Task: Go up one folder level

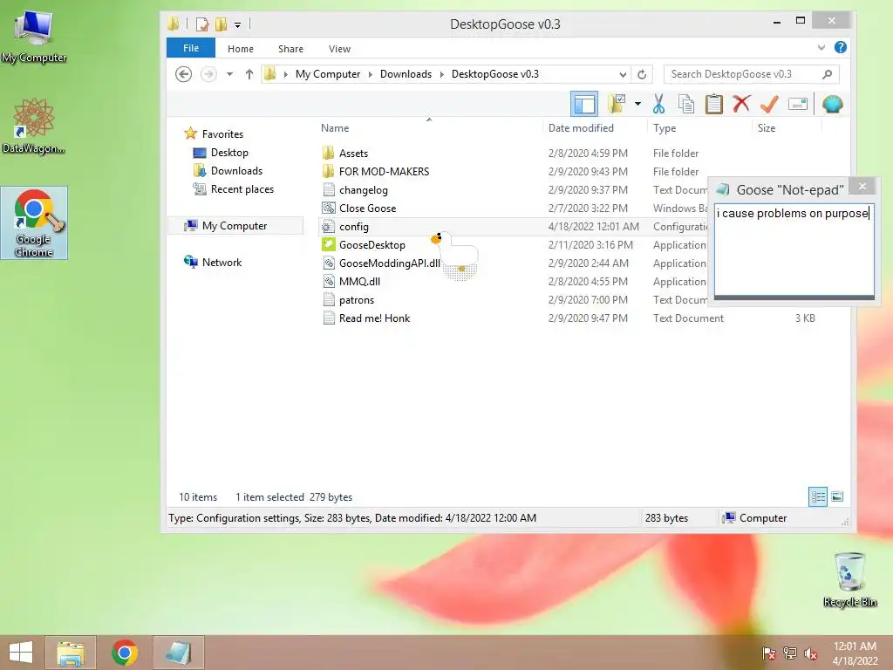Action: click(x=249, y=74)
